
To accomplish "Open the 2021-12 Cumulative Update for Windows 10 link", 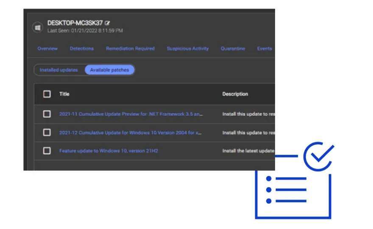I will tap(130, 133).
